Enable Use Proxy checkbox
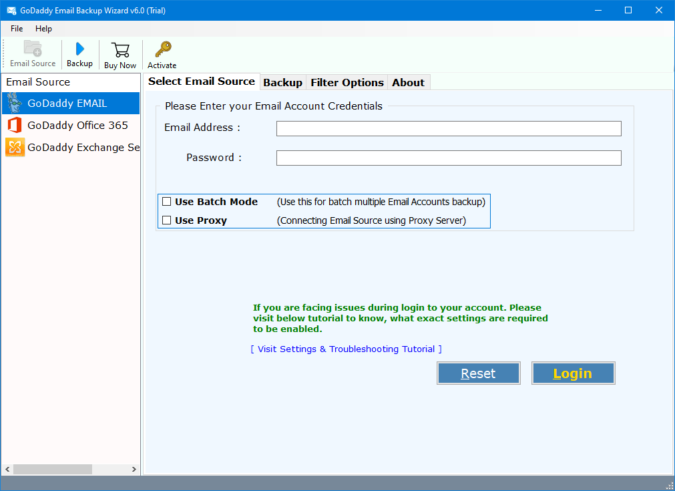This screenshot has width=675, height=491. 167,220
